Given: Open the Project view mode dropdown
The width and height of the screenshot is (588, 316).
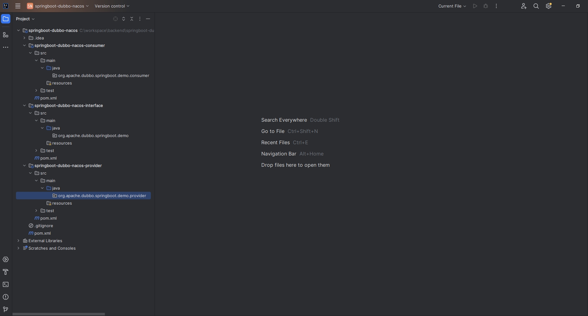Looking at the screenshot, I should tap(25, 19).
